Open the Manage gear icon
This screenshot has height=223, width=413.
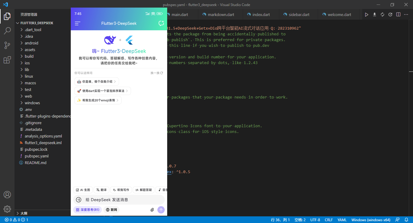(7, 209)
